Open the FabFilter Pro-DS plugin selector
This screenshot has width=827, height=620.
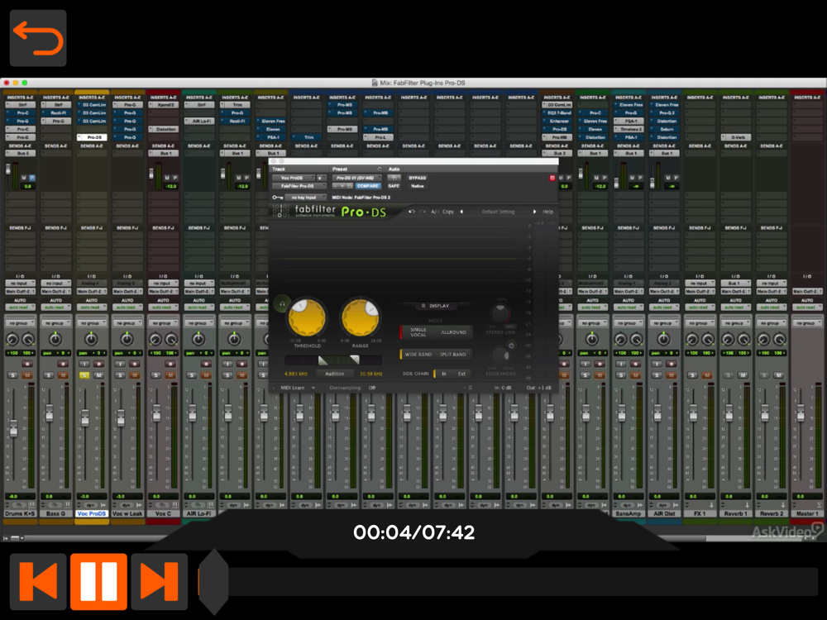point(299,185)
